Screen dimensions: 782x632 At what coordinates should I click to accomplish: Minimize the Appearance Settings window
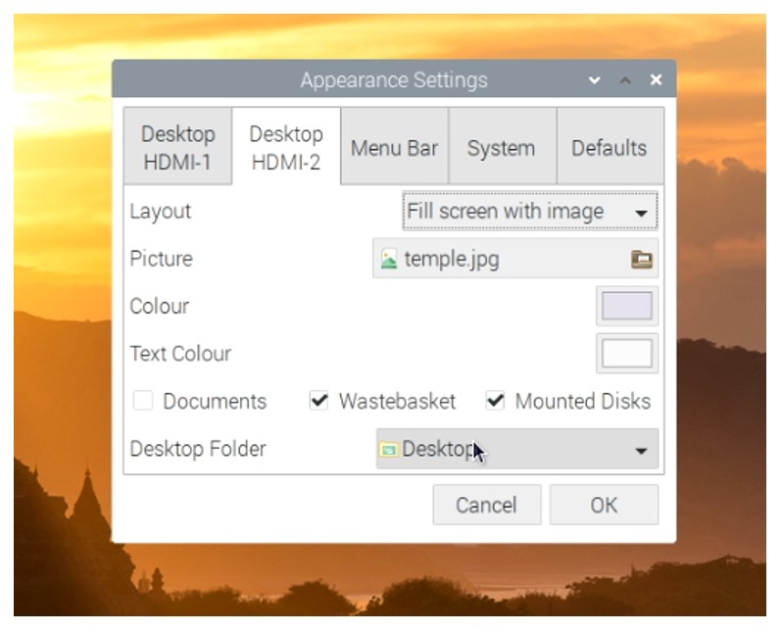pyautogui.click(x=595, y=79)
